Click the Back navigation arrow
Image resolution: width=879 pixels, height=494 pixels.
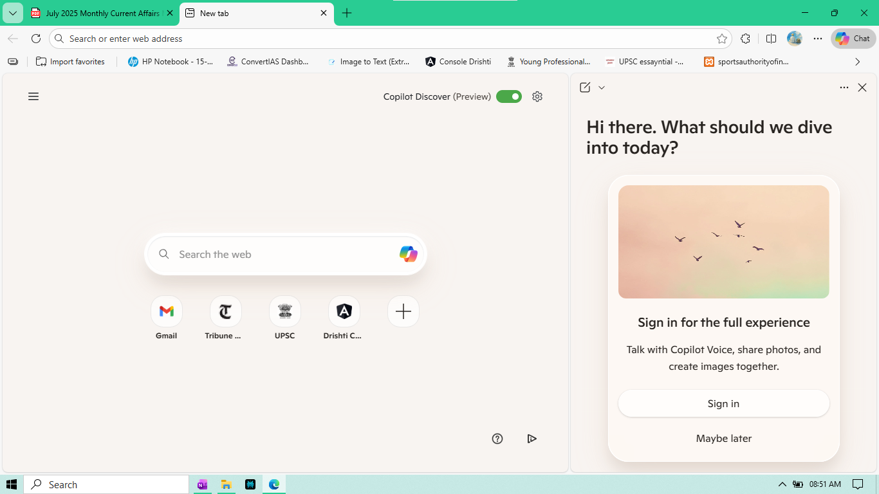[13, 39]
